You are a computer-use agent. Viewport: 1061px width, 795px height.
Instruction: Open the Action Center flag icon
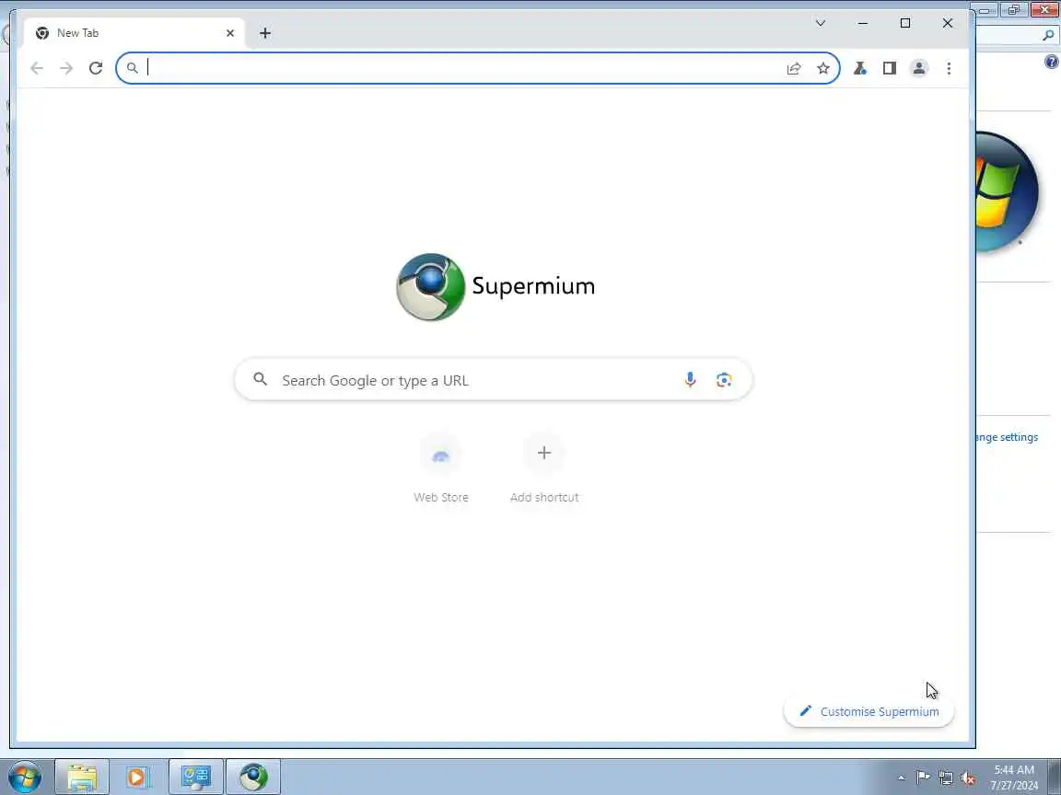[923, 778]
